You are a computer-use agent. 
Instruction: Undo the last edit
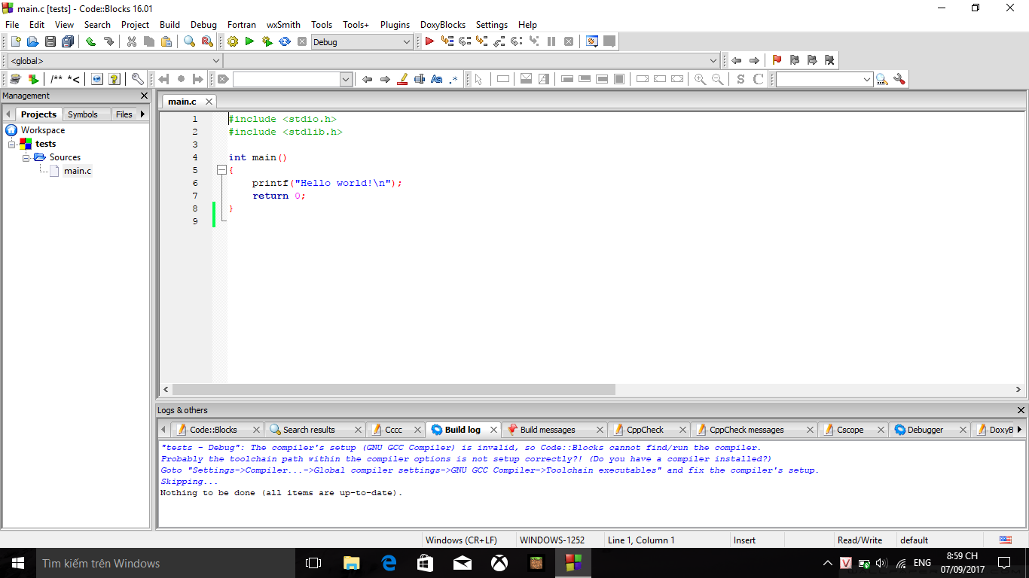91,42
